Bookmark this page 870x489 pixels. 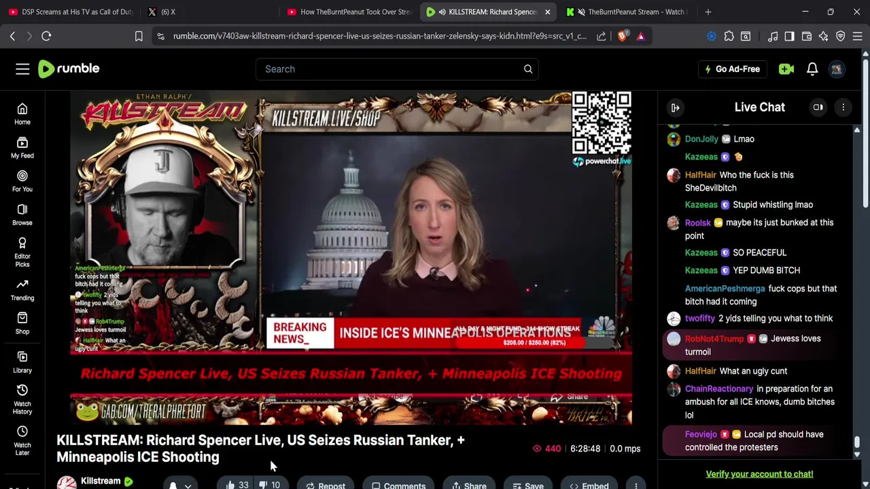click(x=139, y=36)
